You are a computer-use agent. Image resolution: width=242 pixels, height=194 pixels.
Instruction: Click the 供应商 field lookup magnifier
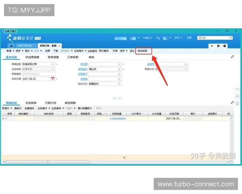(119, 64)
